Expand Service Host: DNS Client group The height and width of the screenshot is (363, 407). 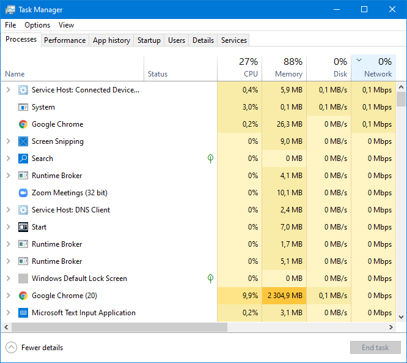pos(9,210)
